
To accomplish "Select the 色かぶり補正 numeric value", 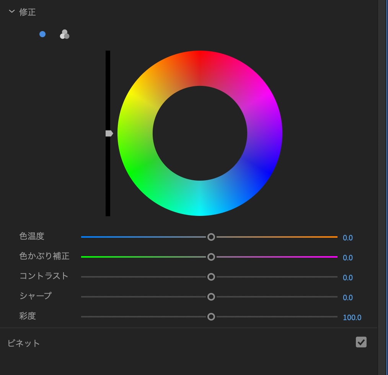I will [347, 258].
